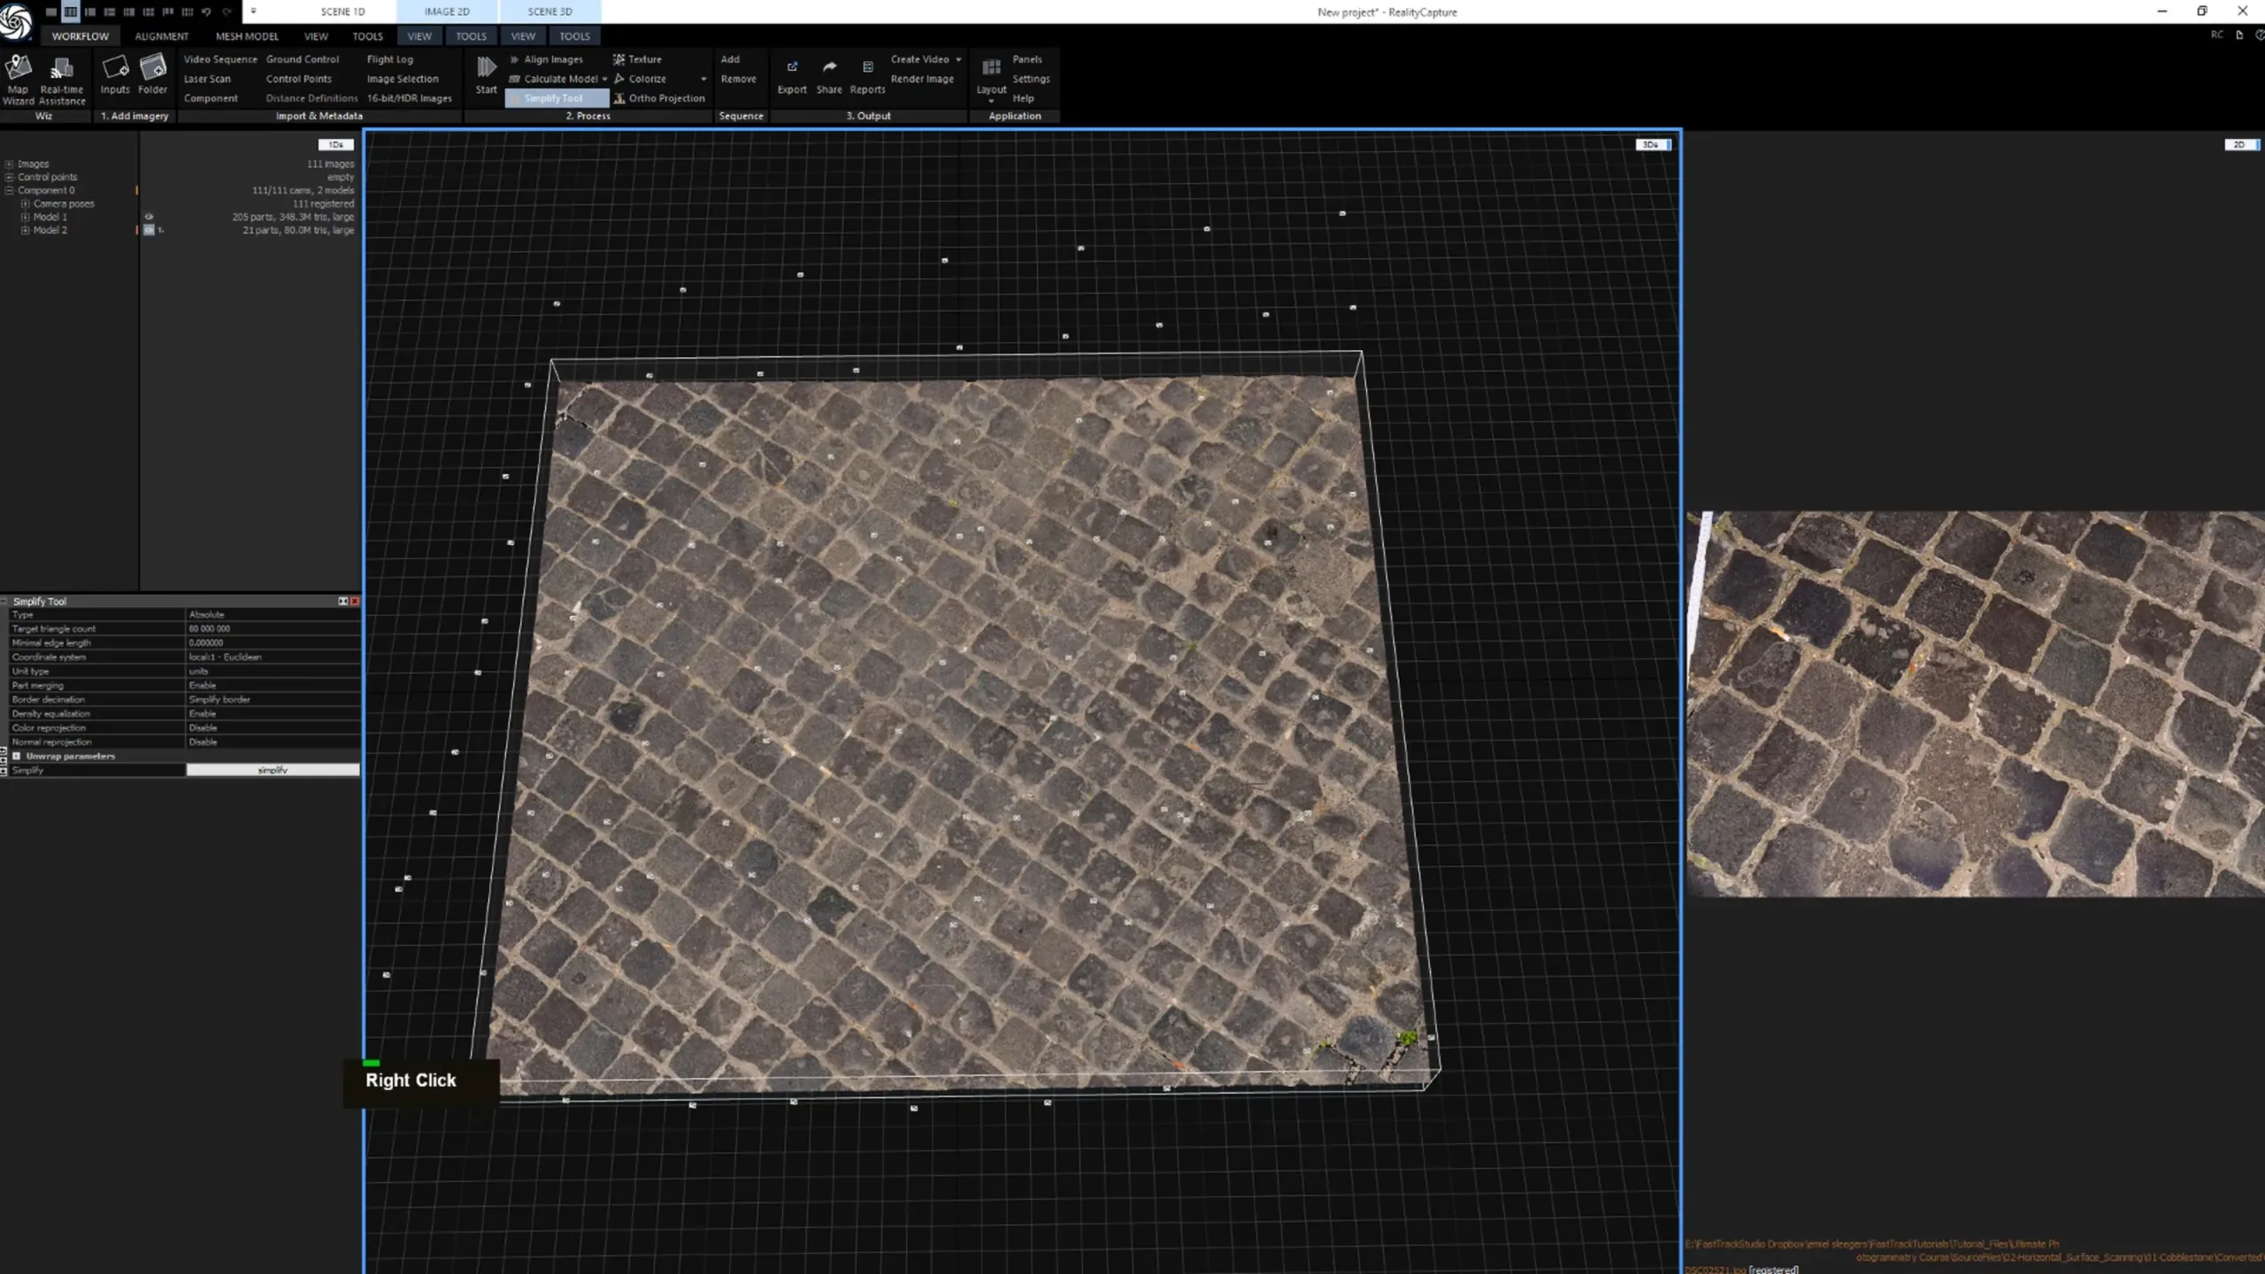Open the Layout panel selector
Image resolution: width=2265 pixels, height=1274 pixels.
[x=990, y=78]
